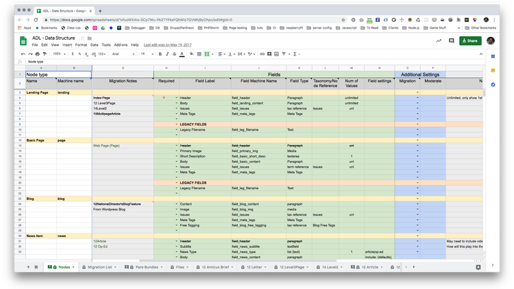Open the Format menu
514x289 pixels.
tap(80, 45)
